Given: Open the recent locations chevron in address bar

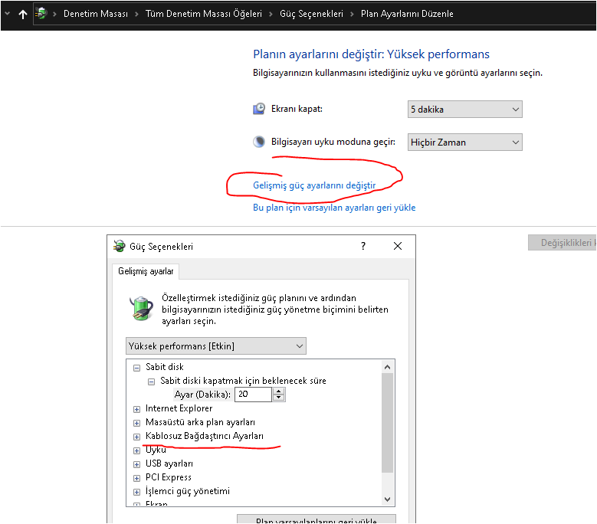Looking at the screenshot, I should pyautogui.click(x=7, y=14).
